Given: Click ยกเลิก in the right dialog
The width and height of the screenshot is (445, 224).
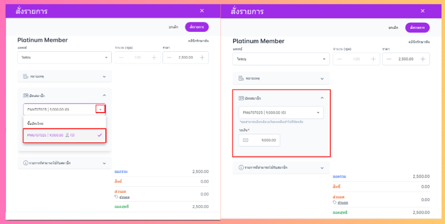Looking at the screenshot, I should pos(393,28).
